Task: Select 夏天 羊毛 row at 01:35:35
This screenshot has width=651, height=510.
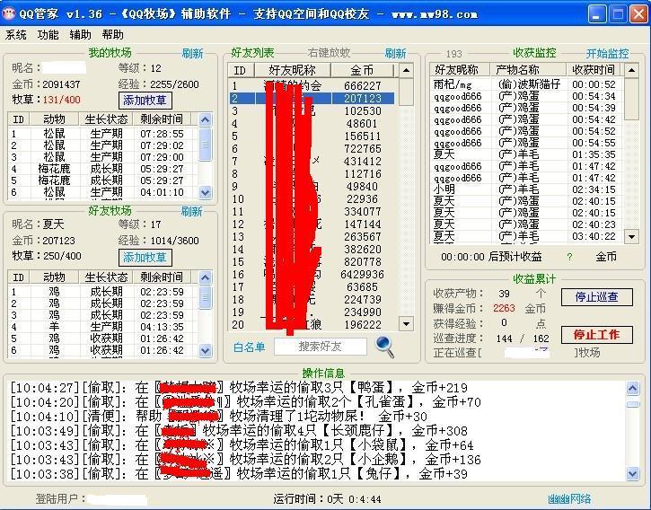Action: click(526, 154)
